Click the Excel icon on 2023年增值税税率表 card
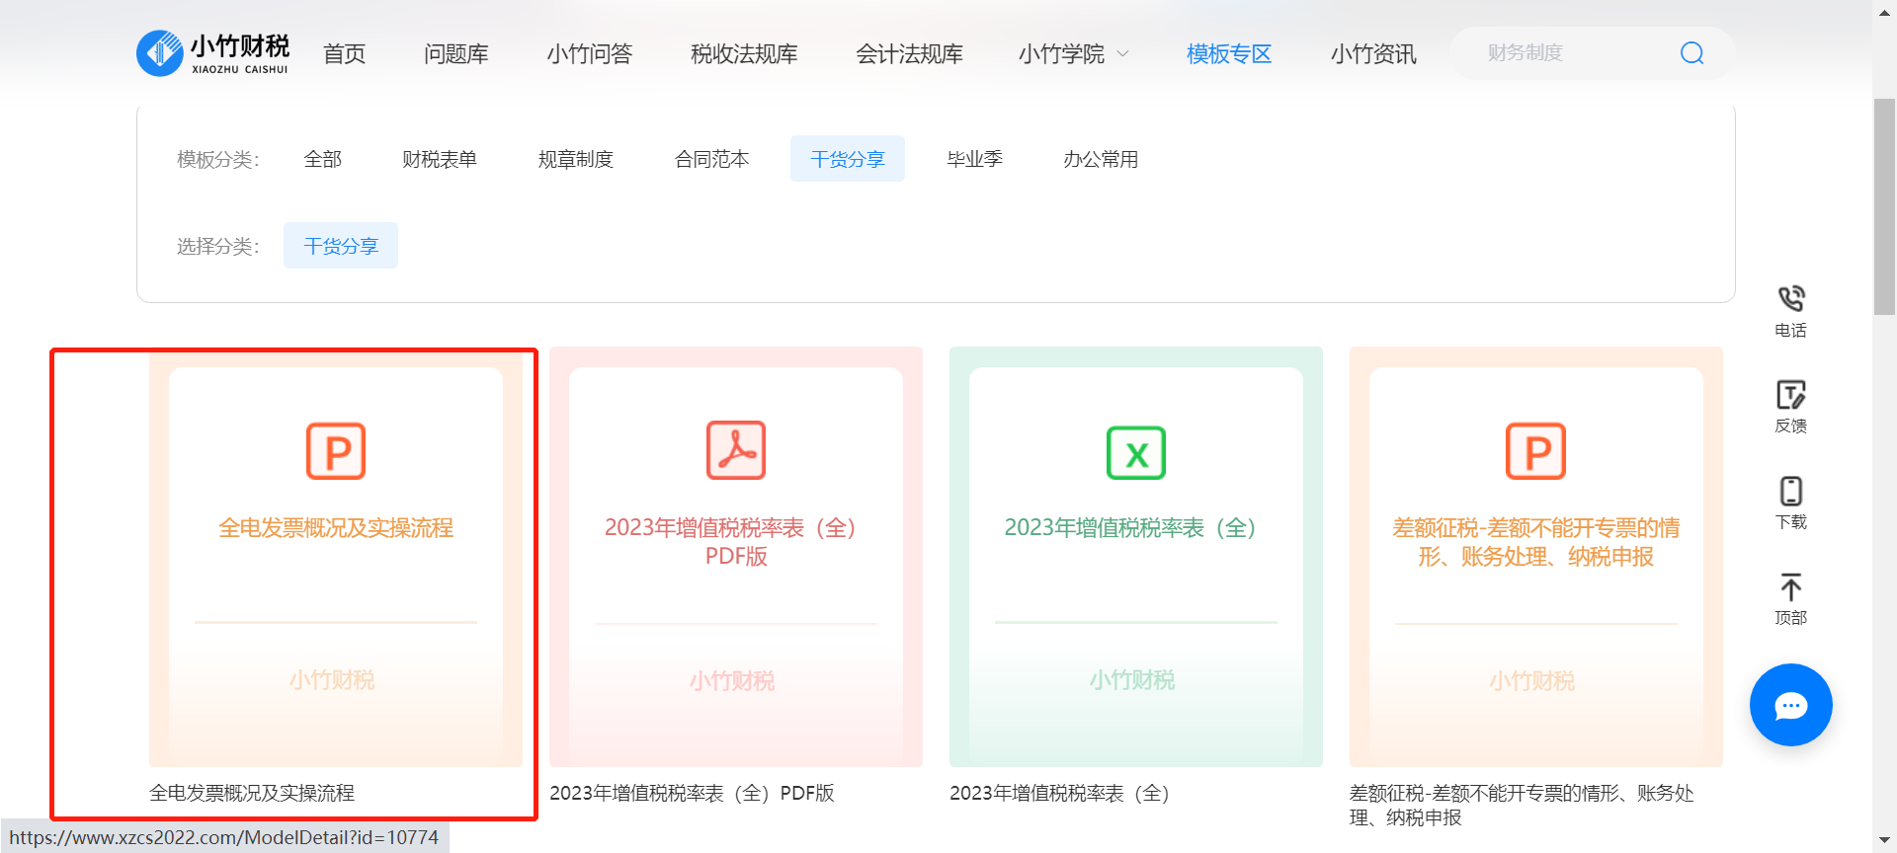The height and width of the screenshot is (853, 1897). (x=1135, y=453)
